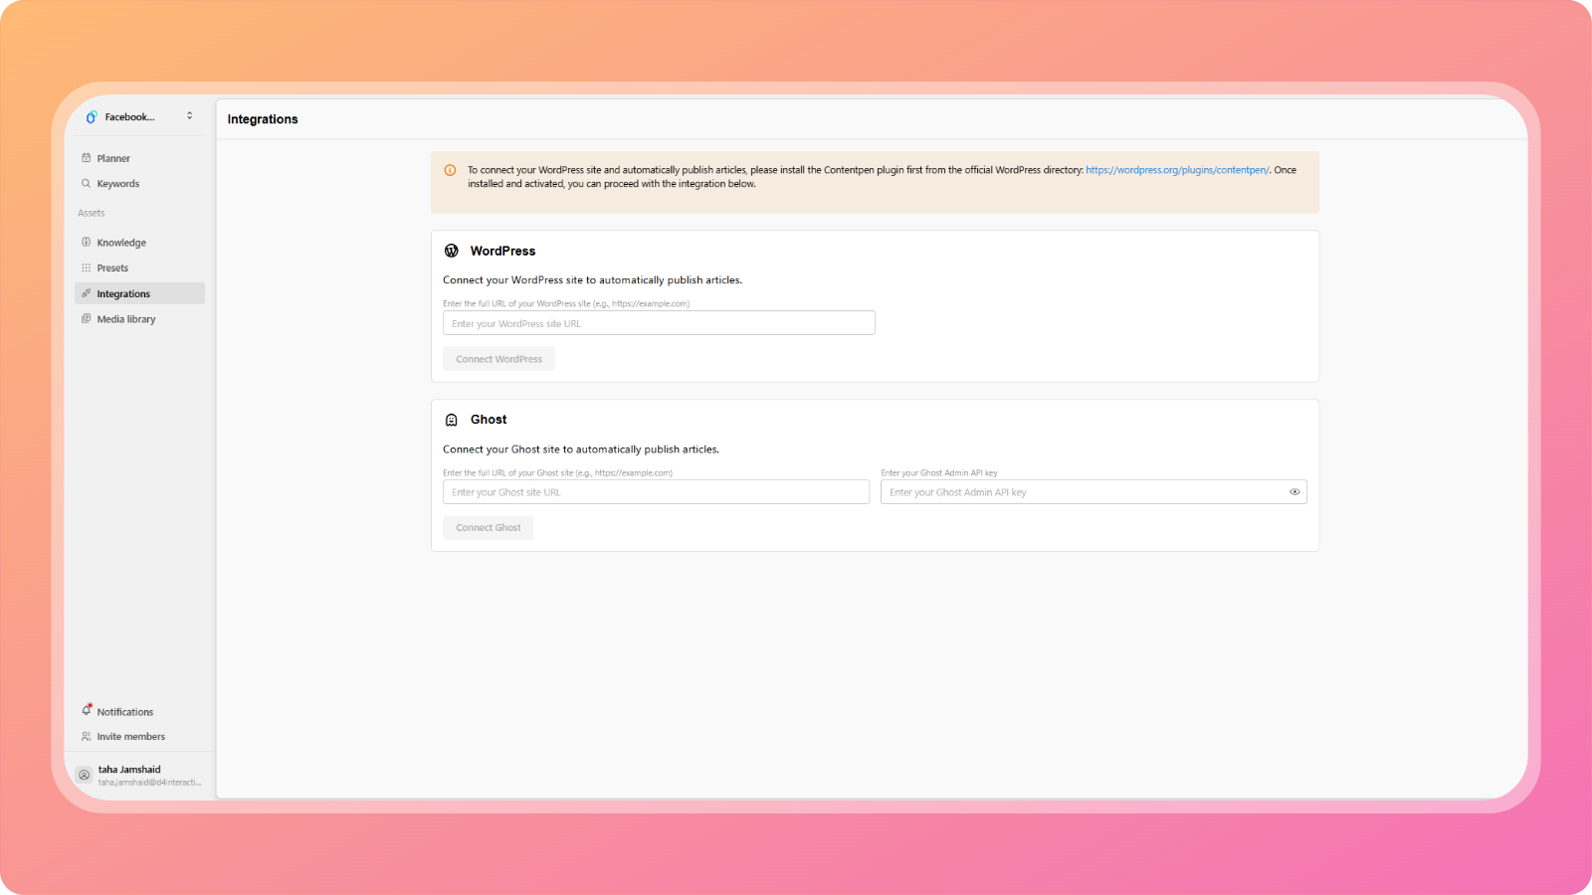The height and width of the screenshot is (895, 1592).
Task: Go to the Keywords section
Action: click(x=139, y=184)
